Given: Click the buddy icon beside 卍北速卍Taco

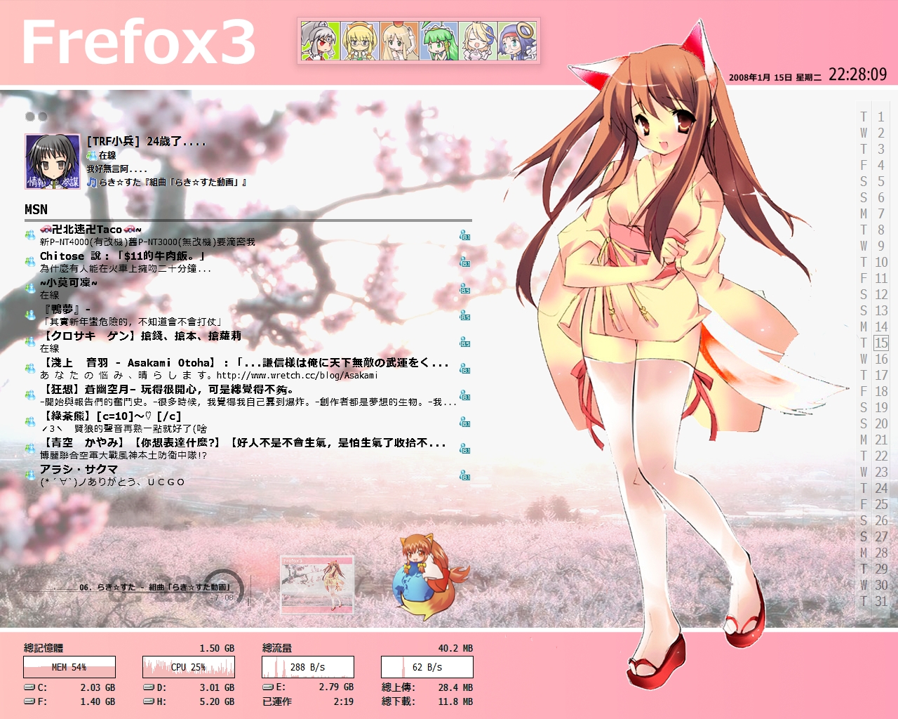Looking at the screenshot, I should tap(30, 235).
